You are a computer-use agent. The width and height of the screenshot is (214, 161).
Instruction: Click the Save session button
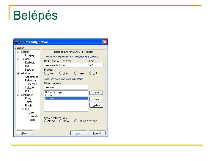(96, 99)
